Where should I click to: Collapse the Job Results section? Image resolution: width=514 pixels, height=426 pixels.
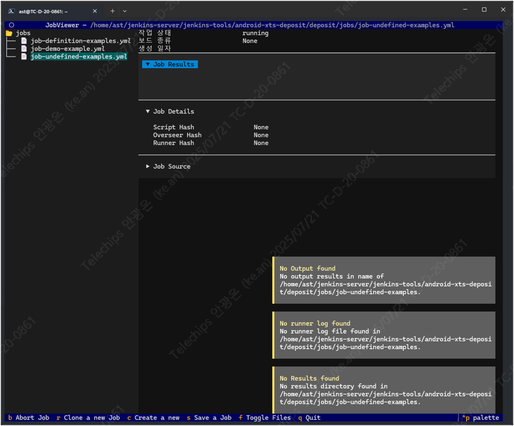(170, 64)
